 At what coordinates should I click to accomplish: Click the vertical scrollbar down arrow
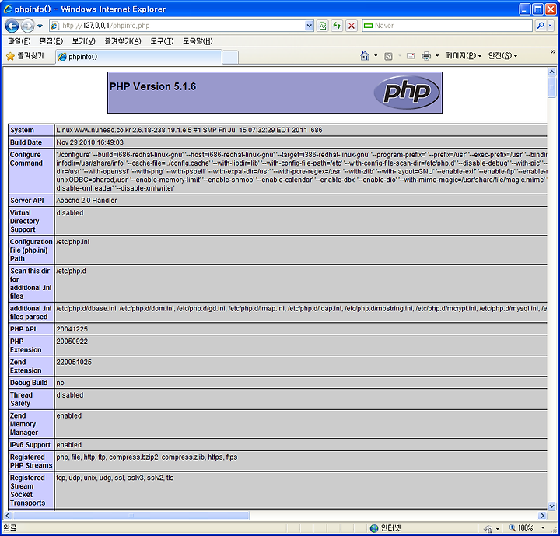pyautogui.click(x=551, y=506)
